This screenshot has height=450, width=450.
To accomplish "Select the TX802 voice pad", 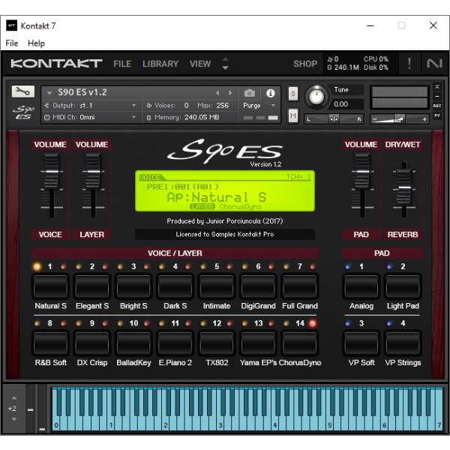I will click(217, 343).
